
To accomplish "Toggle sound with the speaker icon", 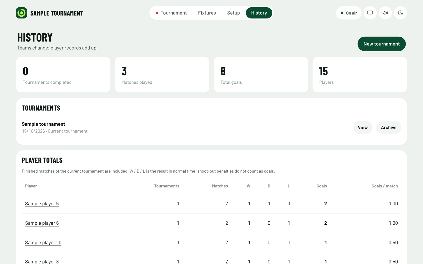I will pyautogui.click(x=385, y=13).
